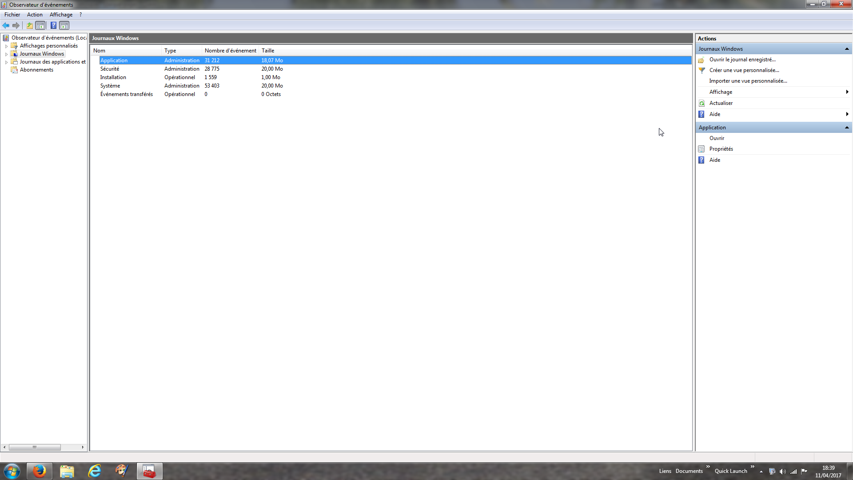Click the Up one level folder icon
Viewport: 853px width, 480px height.
coord(30,26)
